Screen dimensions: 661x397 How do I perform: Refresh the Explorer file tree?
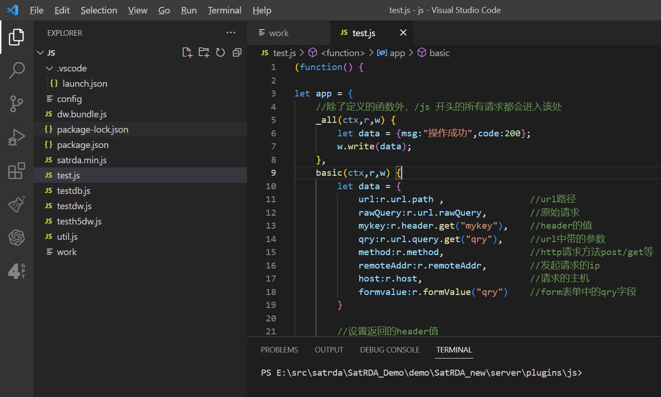[x=221, y=52]
